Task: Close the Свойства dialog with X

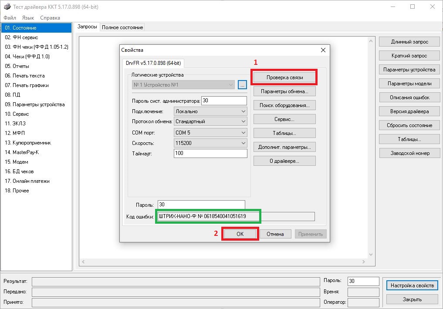Action: pos(323,50)
